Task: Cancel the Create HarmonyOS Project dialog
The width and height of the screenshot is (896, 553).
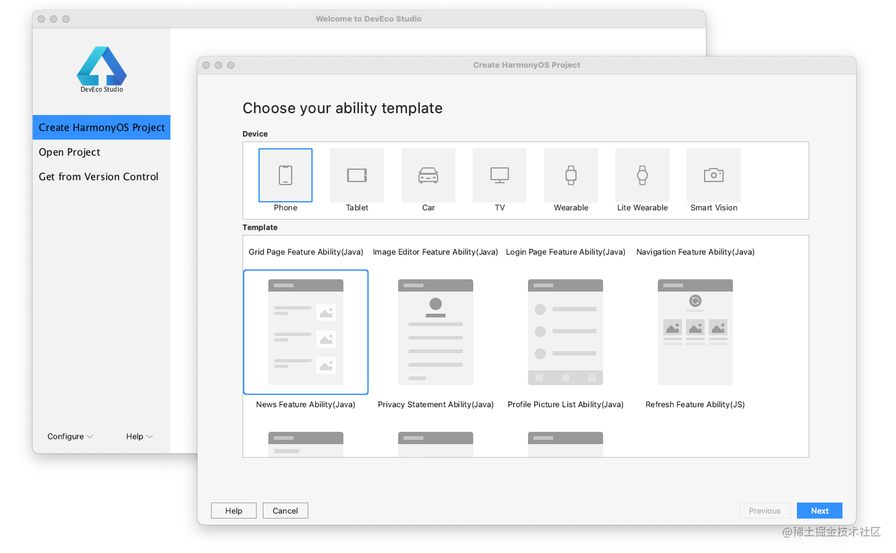Action: tap(286, 511)
